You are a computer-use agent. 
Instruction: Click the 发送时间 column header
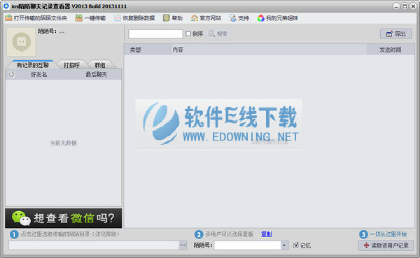click(391, 50)
